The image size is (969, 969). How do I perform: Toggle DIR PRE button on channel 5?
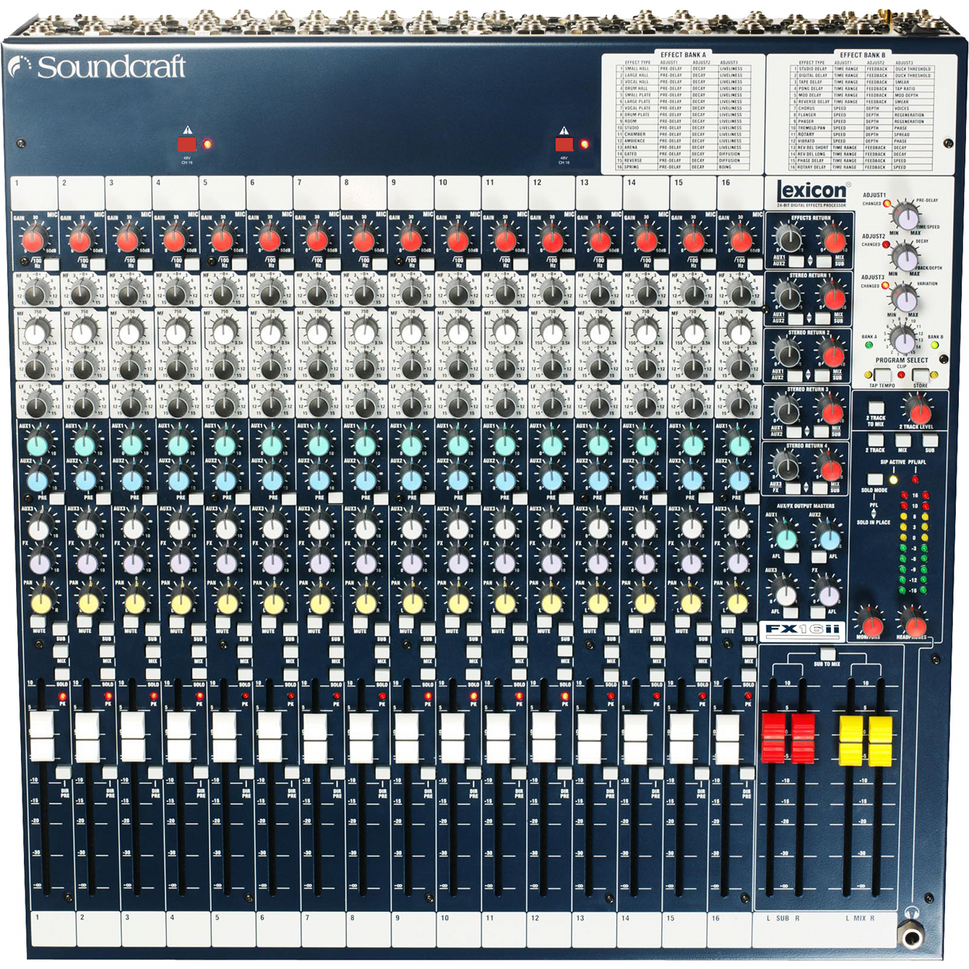(246, 772)
